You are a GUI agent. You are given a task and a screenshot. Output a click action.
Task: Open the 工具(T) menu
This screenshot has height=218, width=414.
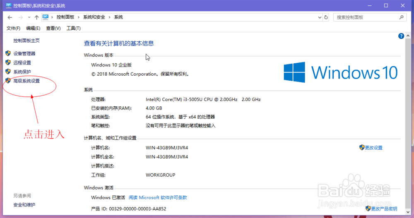coord(73,28)
